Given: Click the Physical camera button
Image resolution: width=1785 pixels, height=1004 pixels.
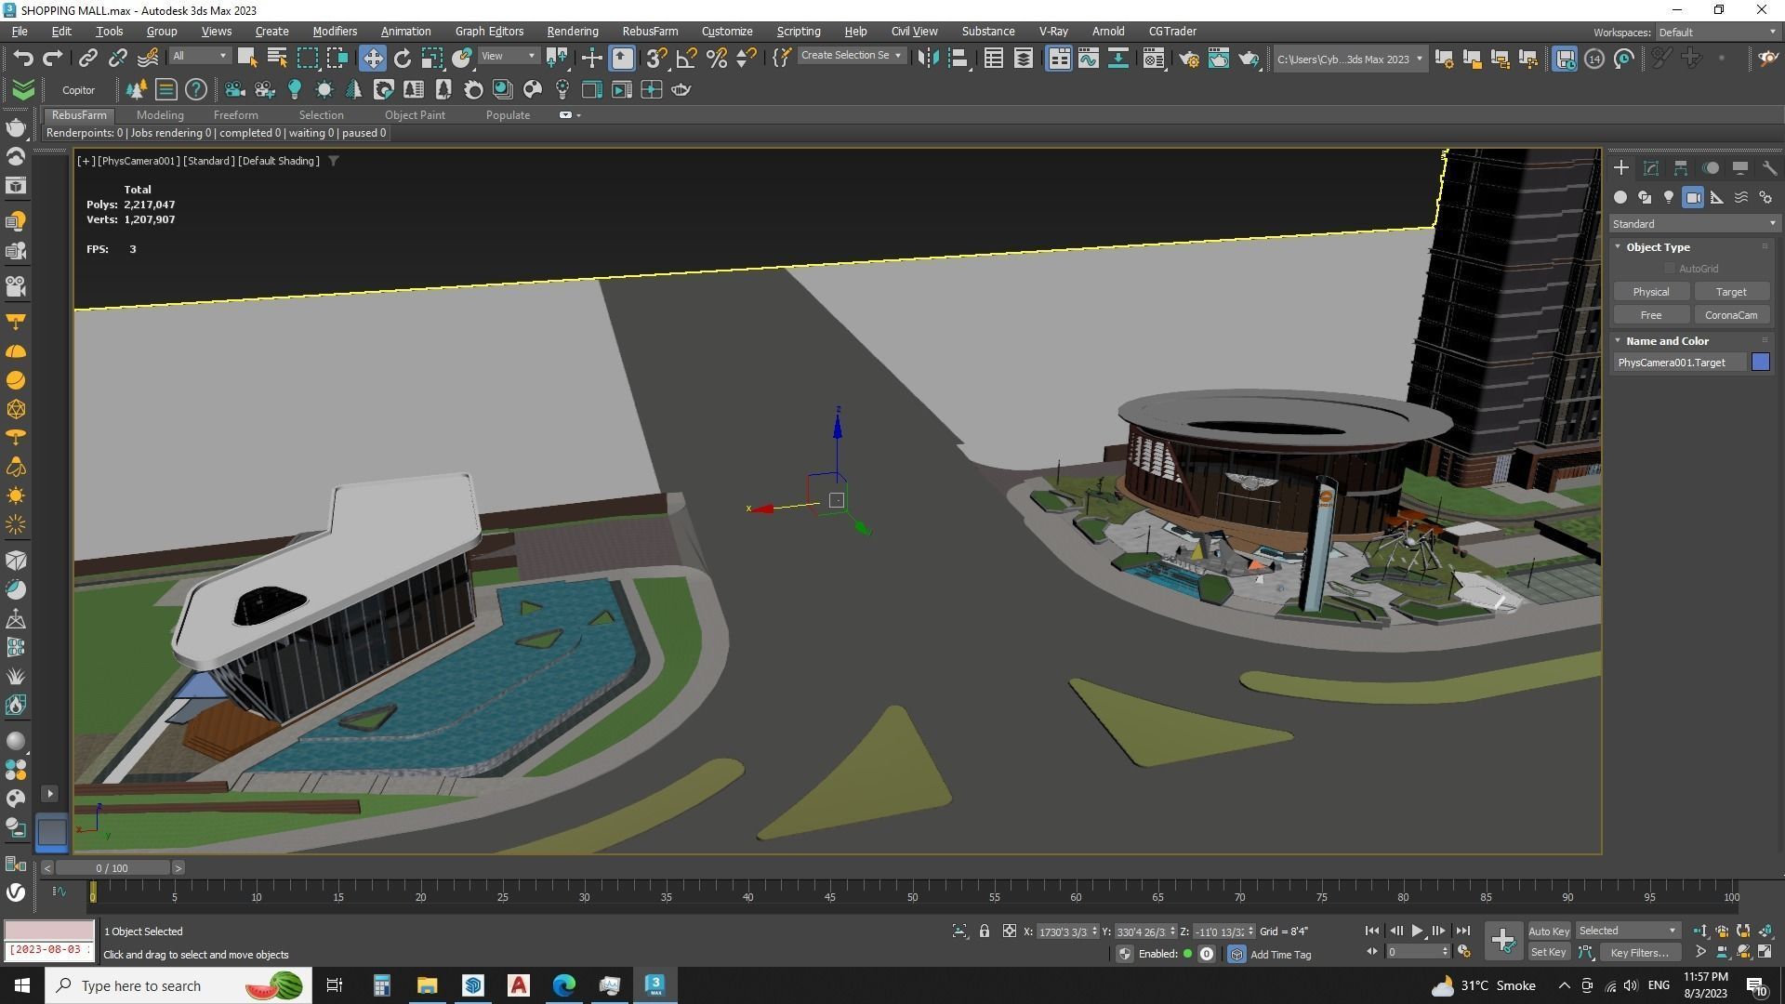Looking at the screenshot, I should click(1650, 292).
